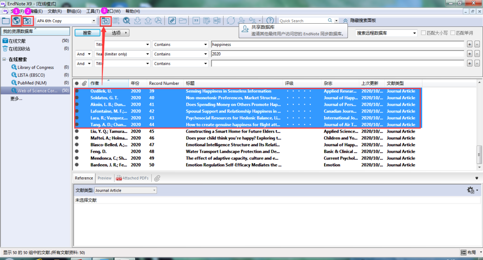Open the gear settings icon in reference panel
Image resolution: width=483 pixels, height=260 pixels.
point(470,190)
